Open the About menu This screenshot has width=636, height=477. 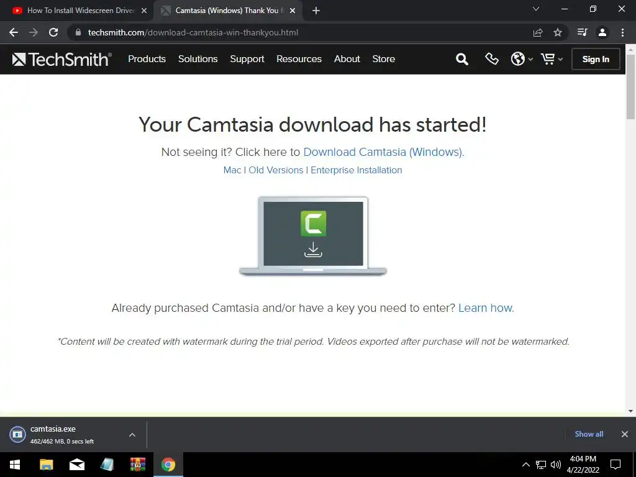pyautogui.click(x=347, y=59)
